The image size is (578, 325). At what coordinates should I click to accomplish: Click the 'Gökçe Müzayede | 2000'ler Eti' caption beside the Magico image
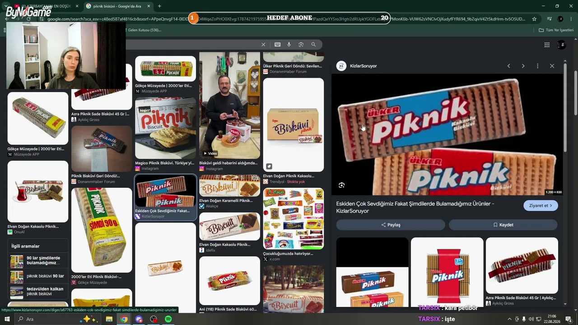(163, 86)
